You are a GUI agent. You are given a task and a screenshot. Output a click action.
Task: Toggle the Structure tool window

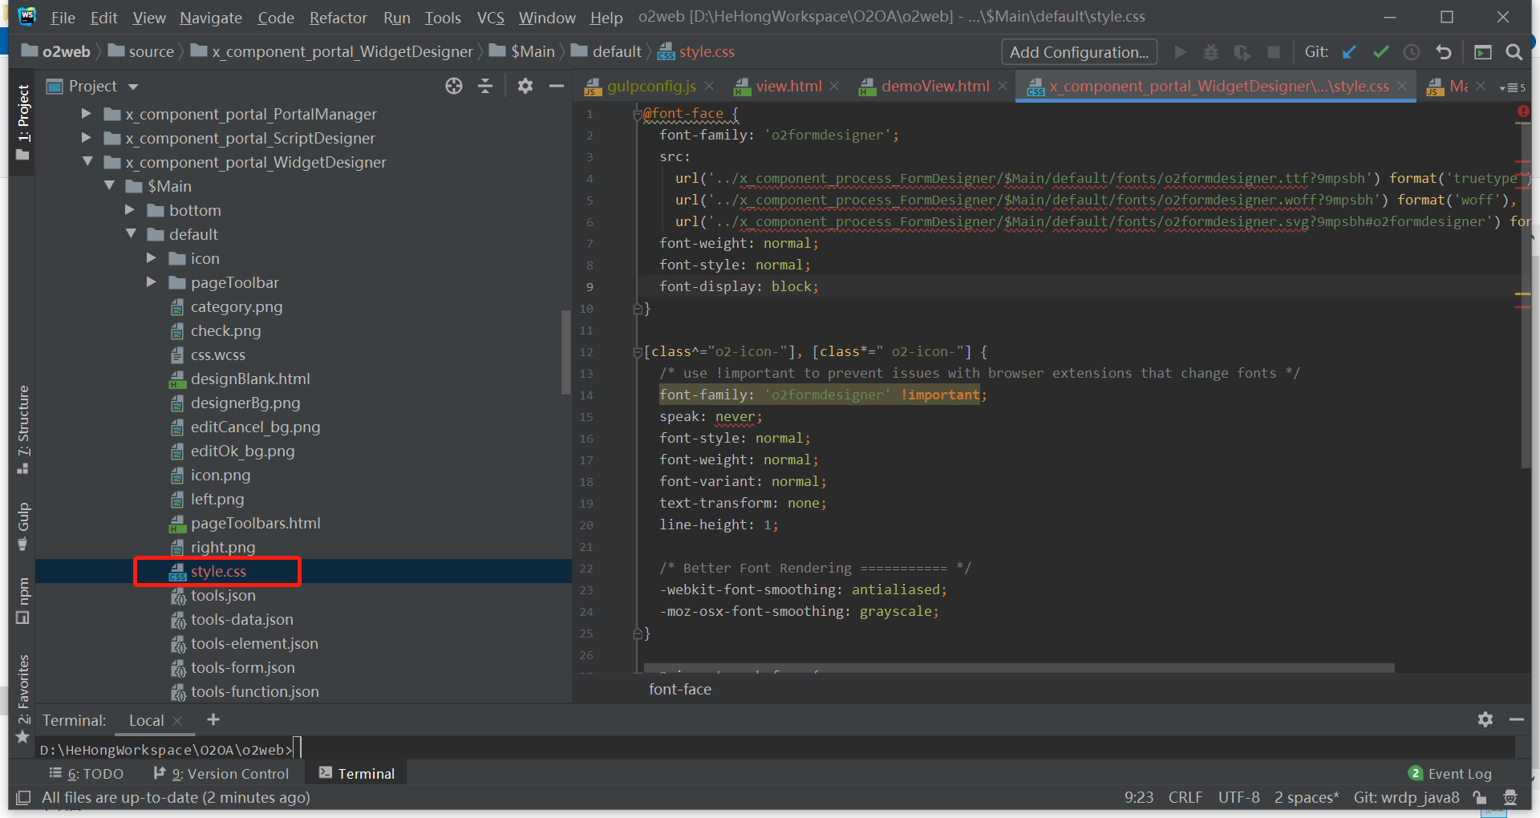pyautogui.click(x=23, y=428)
